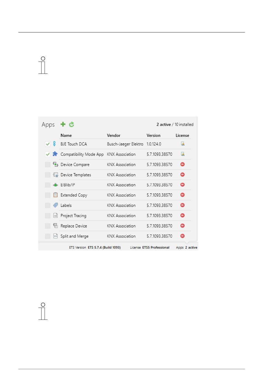The image size is (263, 380).
Task: Click the Compatibility Mode App puzzle icon
Action: (x=55, y=154)
